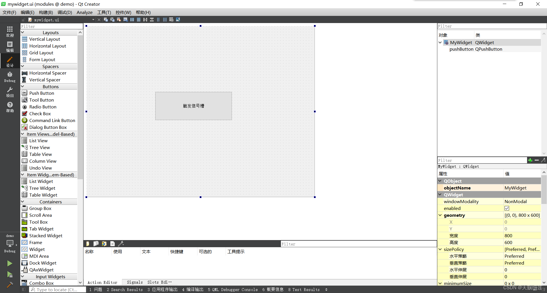Open the Analyze menu
547x293 pixels.
tap(85, 12)
